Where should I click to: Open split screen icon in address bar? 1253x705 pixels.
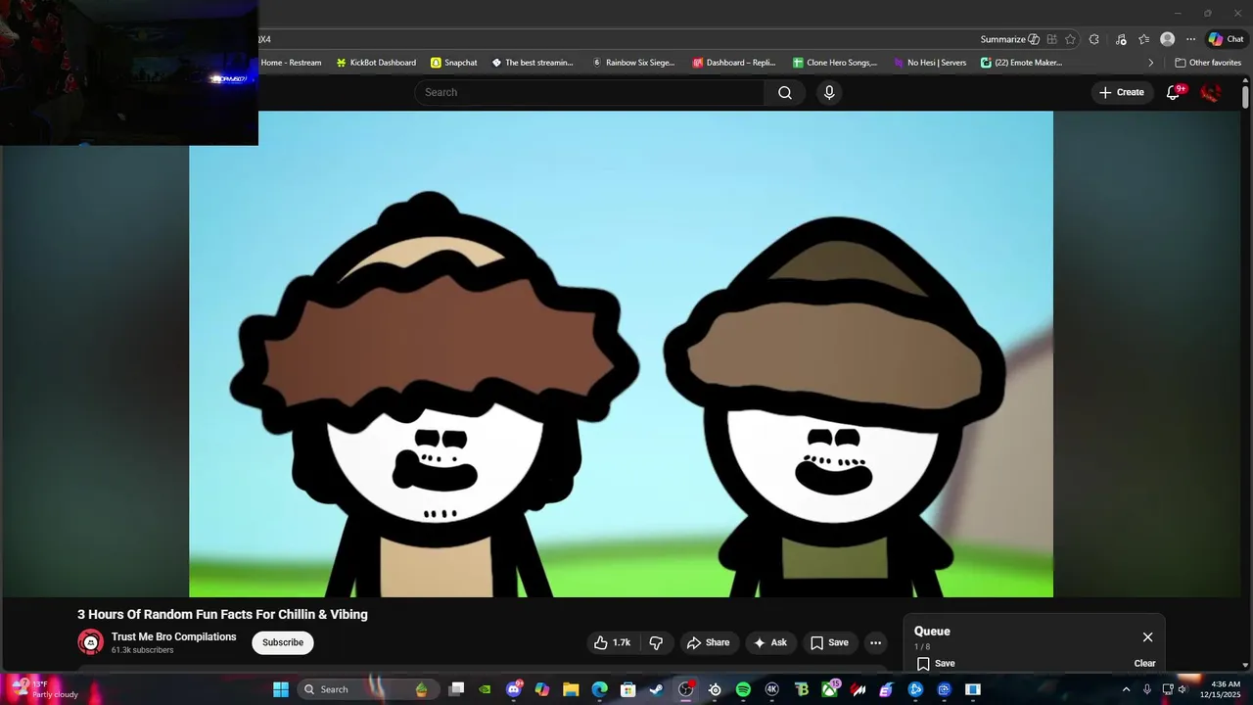pos(1051,39)
